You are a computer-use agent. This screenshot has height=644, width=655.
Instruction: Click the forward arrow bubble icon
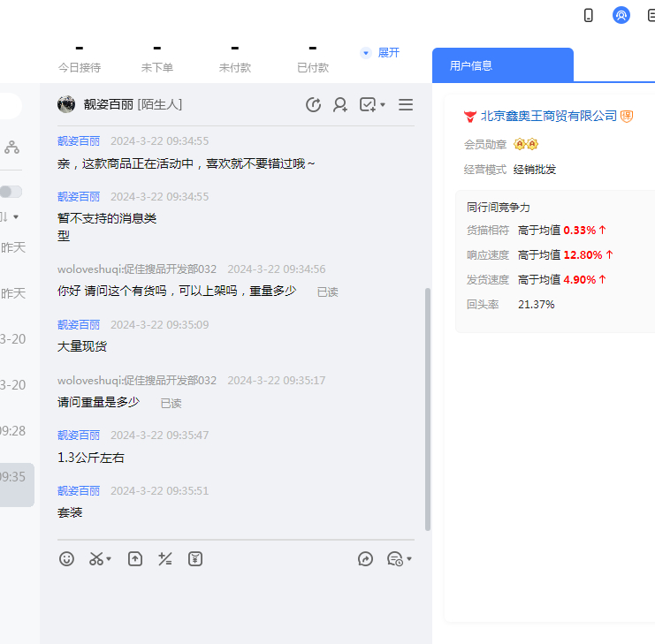(x=365, y=558)
